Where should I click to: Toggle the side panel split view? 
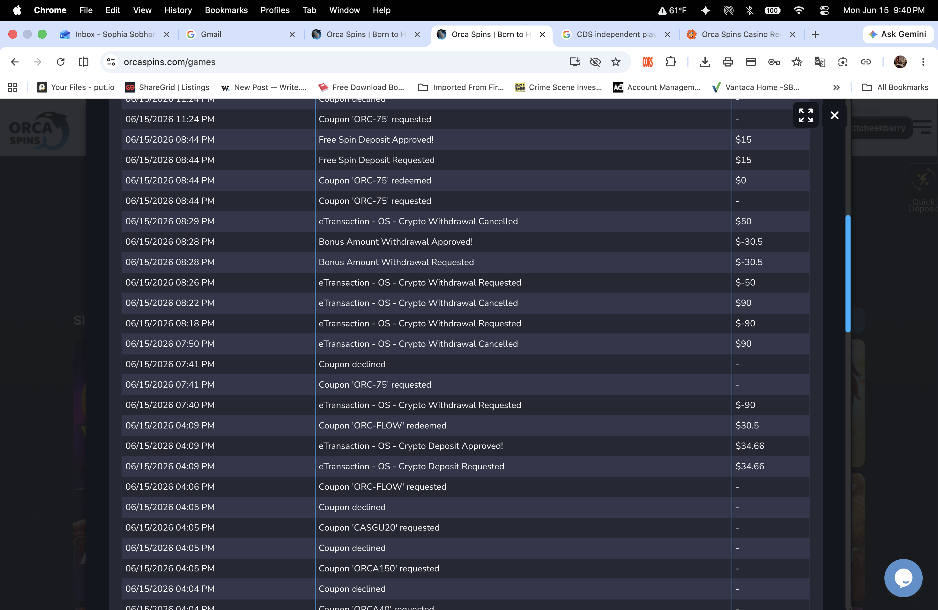(84, 62)
